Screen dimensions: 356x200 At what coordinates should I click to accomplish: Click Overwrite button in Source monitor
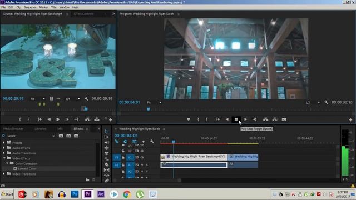tap(97, 119)
